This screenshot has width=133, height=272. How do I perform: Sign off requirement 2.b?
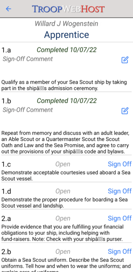point(120,251)
